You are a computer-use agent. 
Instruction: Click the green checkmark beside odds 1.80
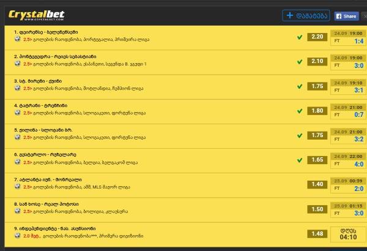[300, 111]
